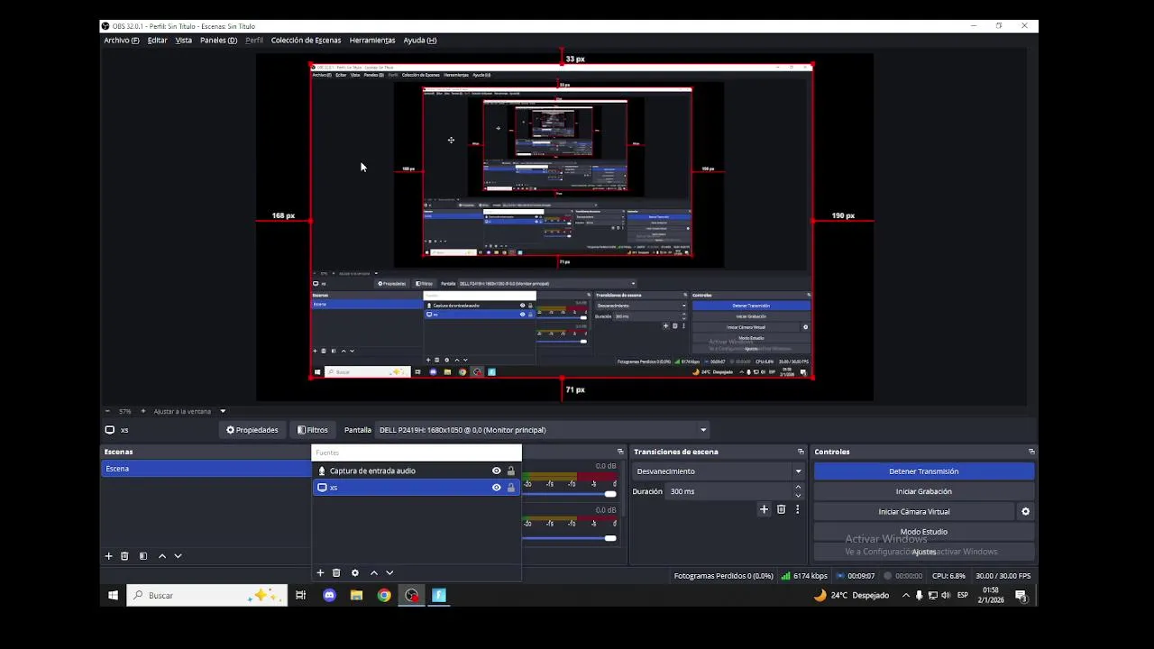1154x649 pixels.
Task: Click Detener Transmisión
Action: [923, 471]
